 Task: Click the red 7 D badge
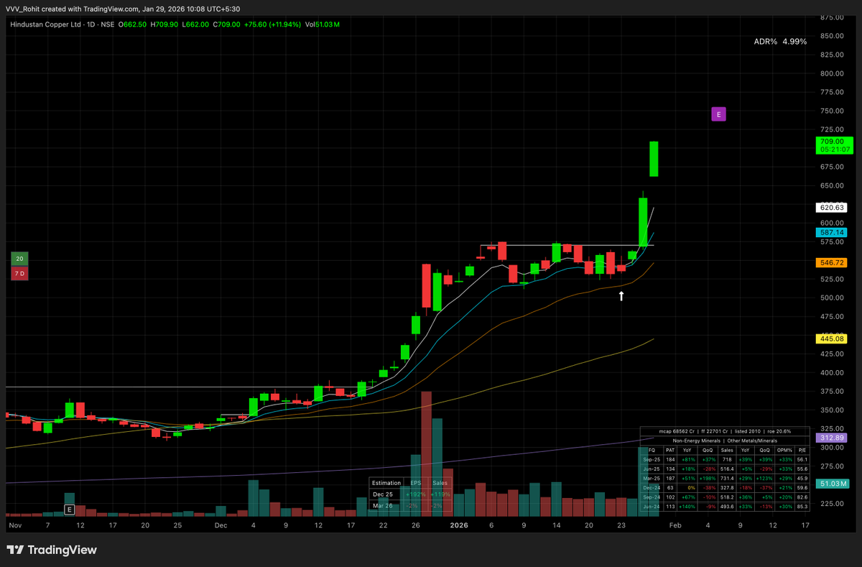19,274
